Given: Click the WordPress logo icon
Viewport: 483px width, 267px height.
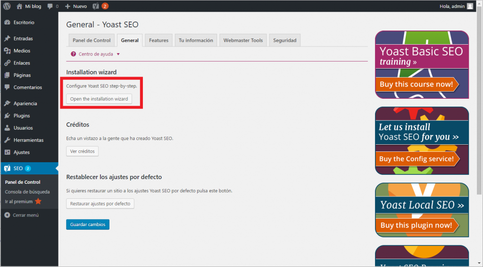Looking at the screenshot, I should [7, 6].
